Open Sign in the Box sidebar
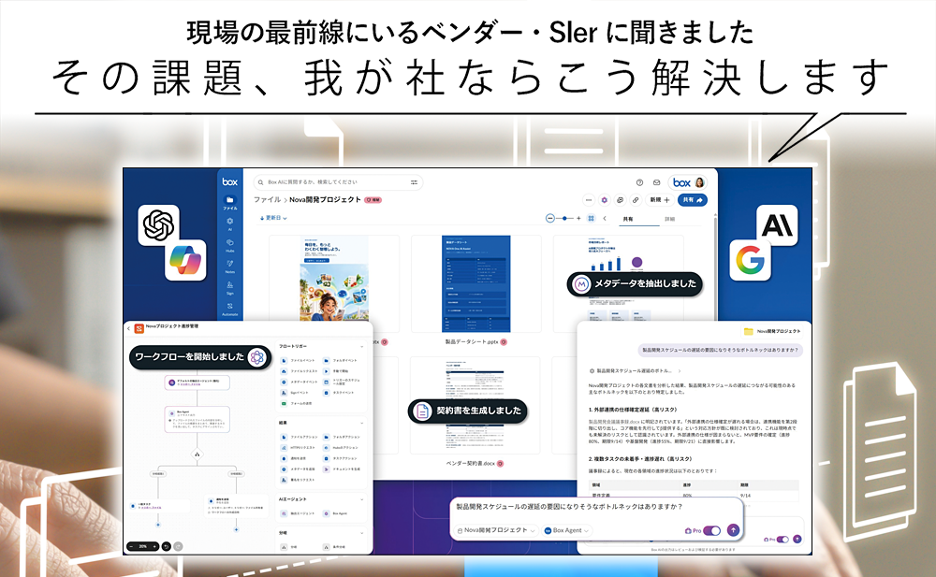Viewport: 936px width, 577px height. 230,288
